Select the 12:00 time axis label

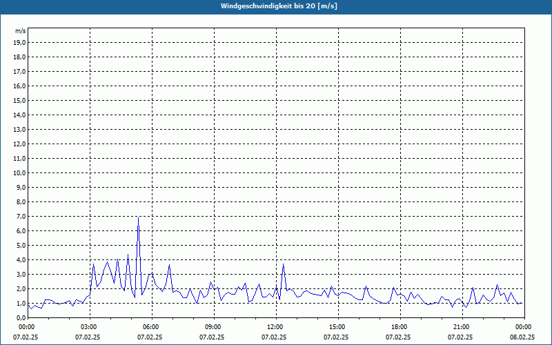click(275, 326)
